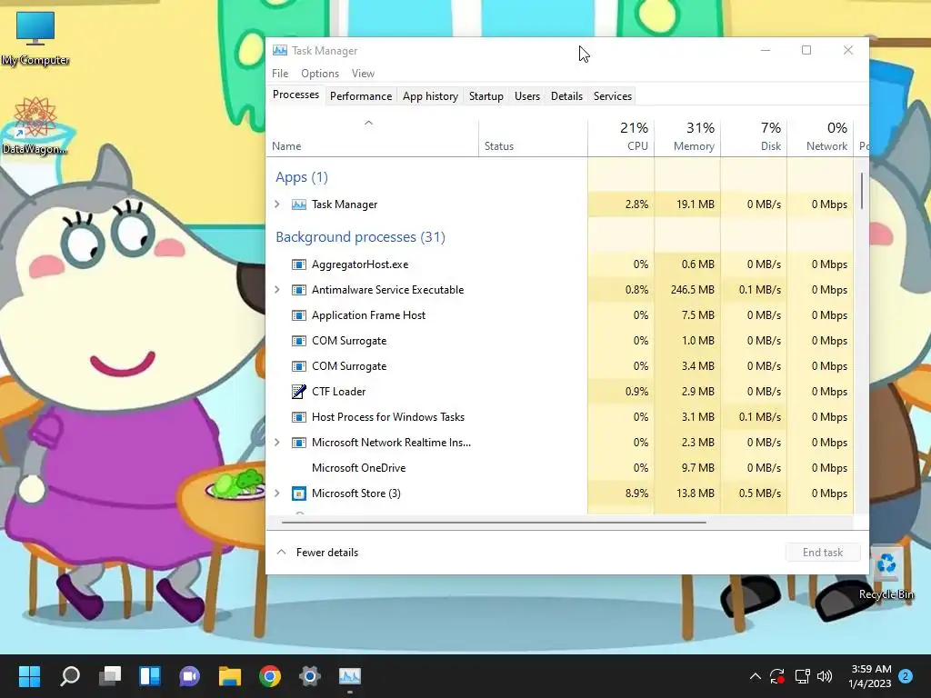Screen dimensions: 931x698
Task: Open the Chat app on the taskbar
Action: tap(189, 676)
